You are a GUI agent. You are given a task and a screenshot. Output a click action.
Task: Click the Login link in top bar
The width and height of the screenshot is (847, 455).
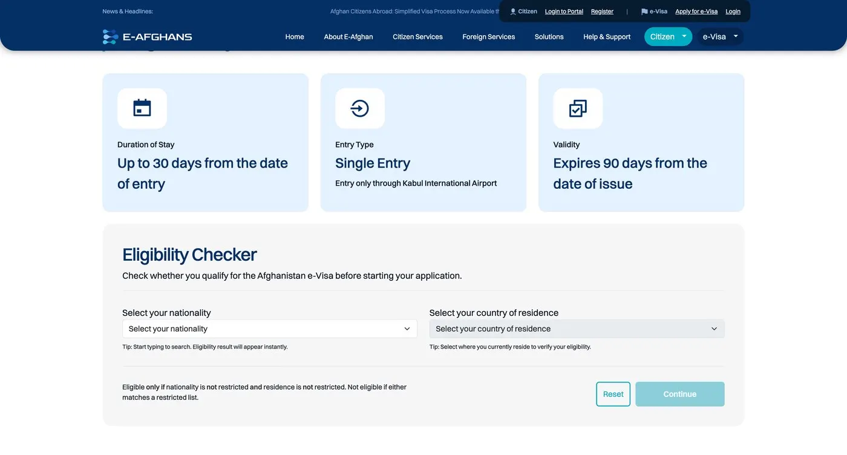pos(733,11)
